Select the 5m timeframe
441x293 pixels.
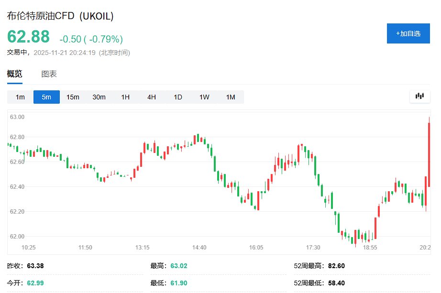click(46, 97)
